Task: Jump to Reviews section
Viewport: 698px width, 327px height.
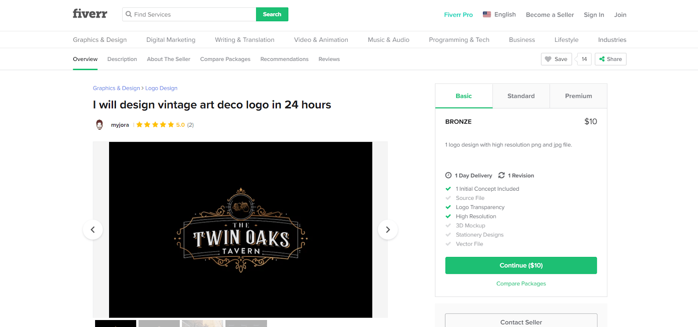Action: [x=329, y=59]
